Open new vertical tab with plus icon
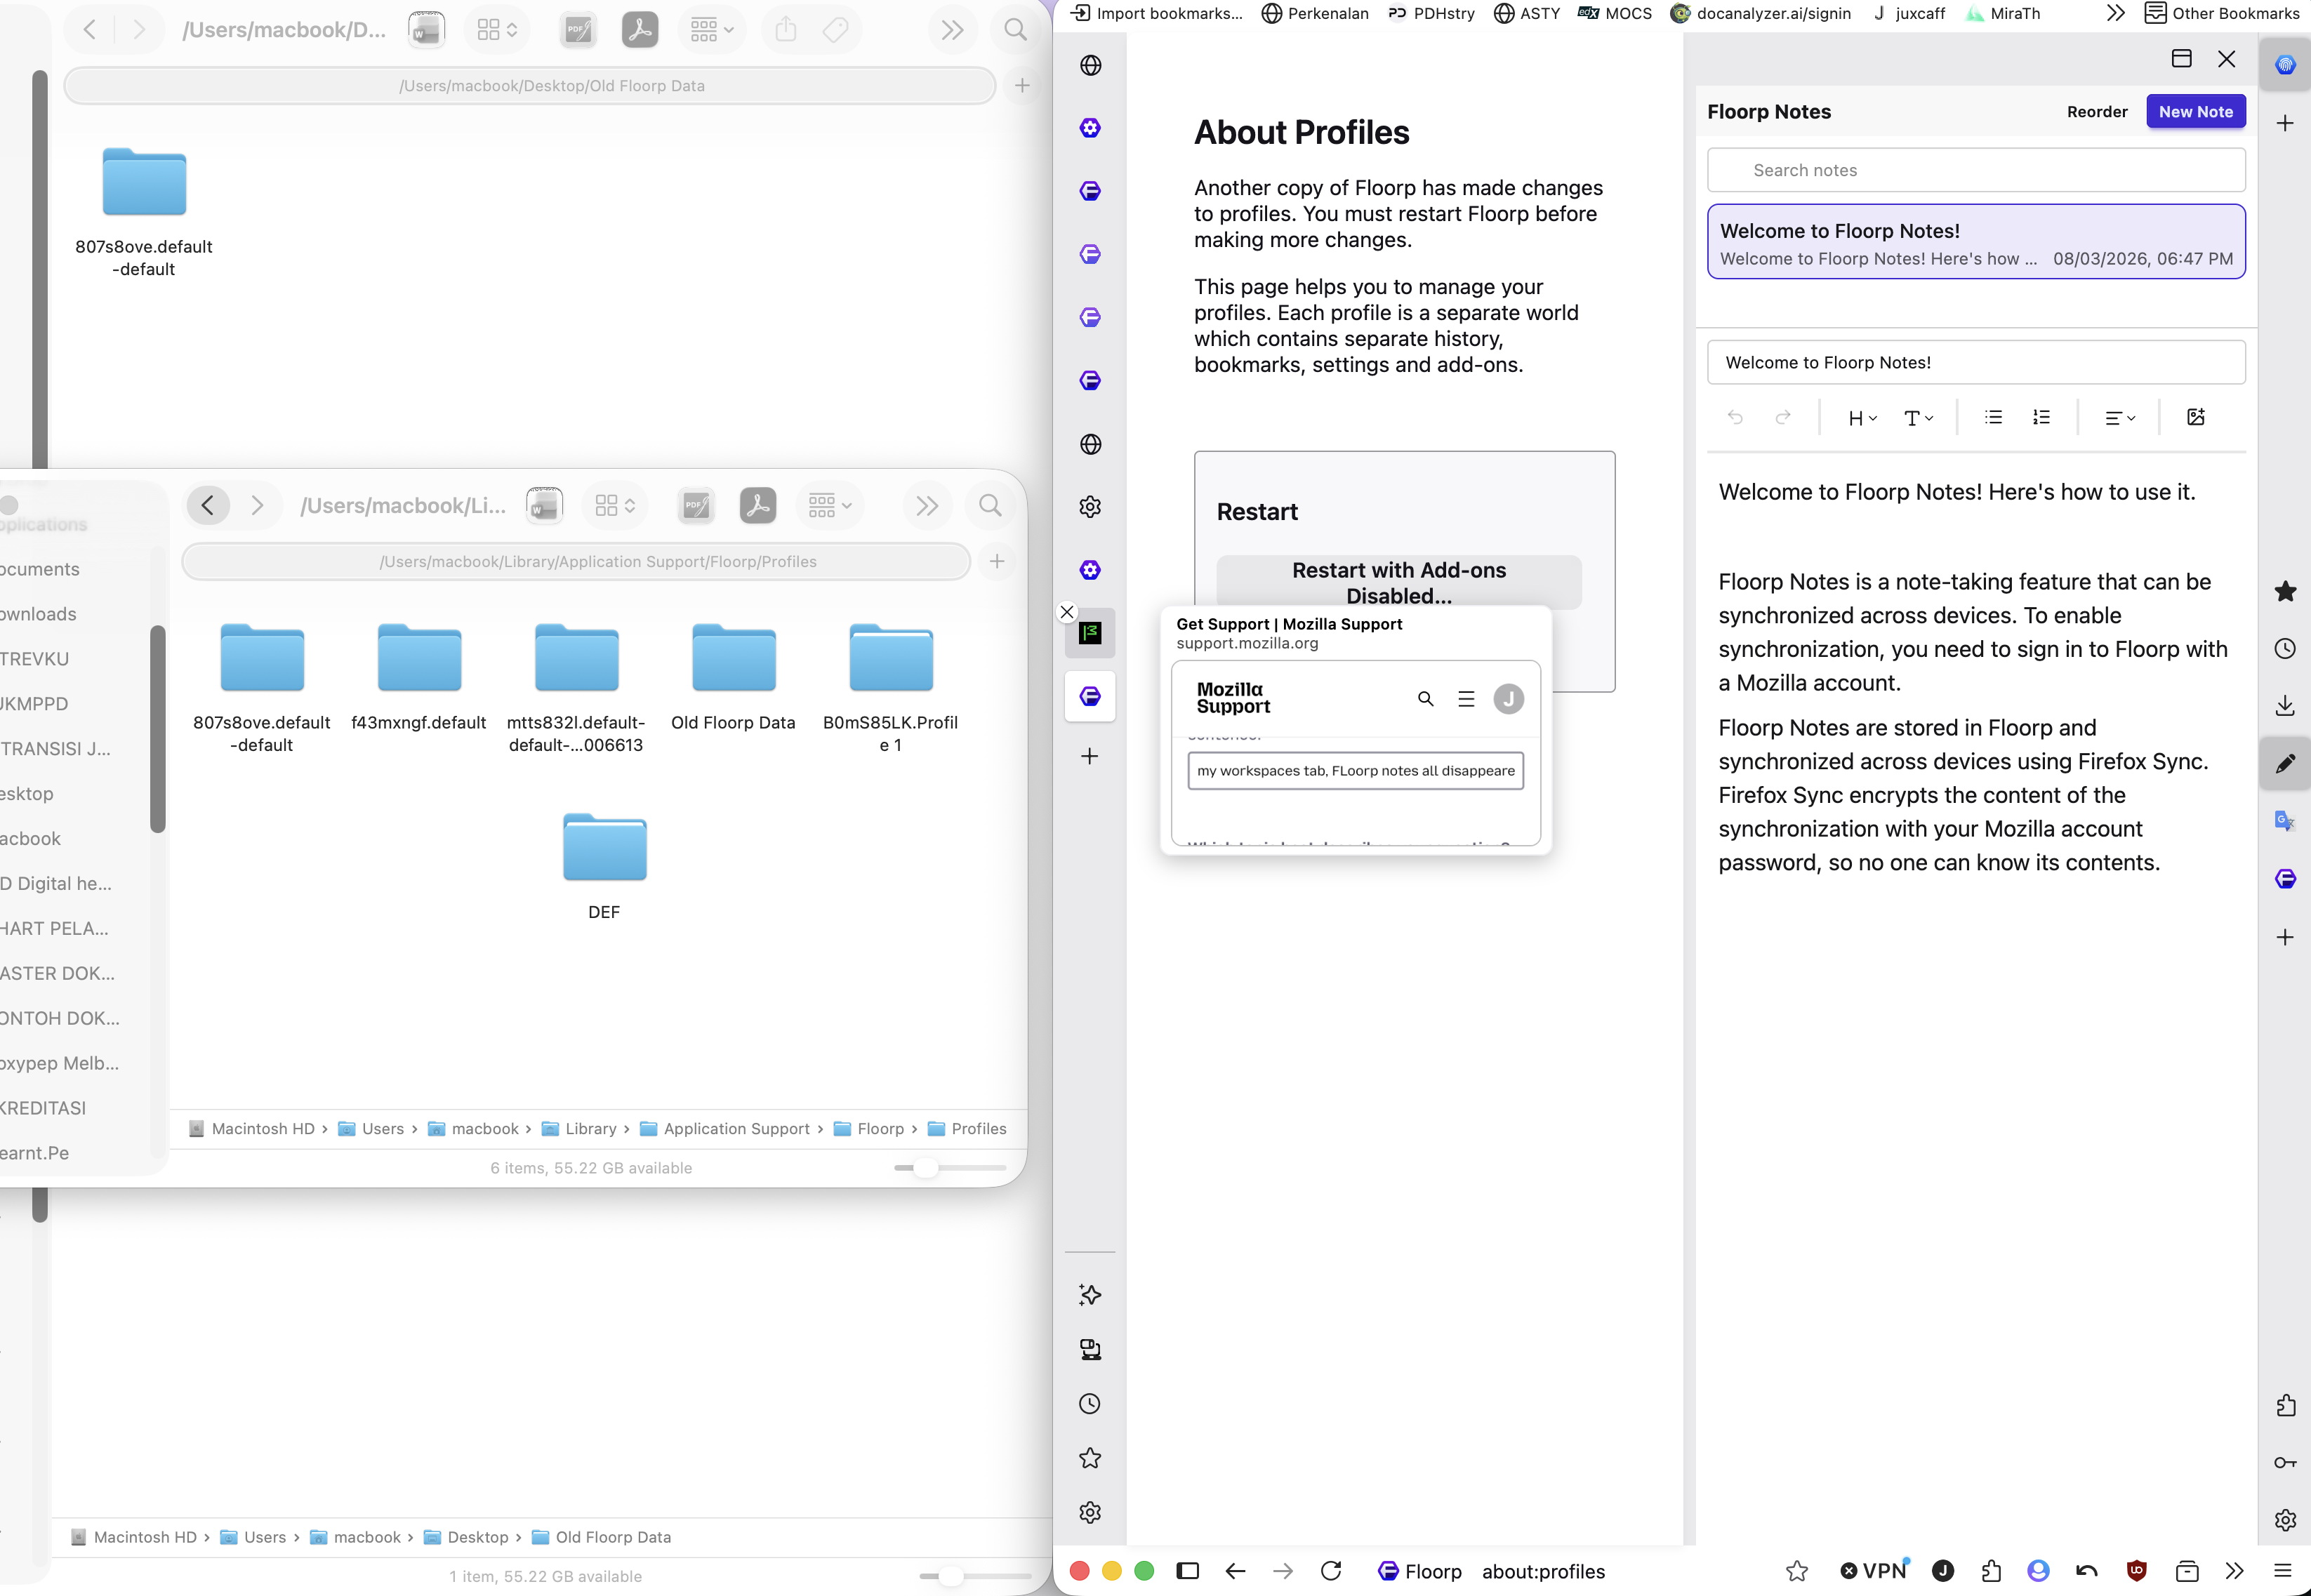Screen dimensions: 2311x1596 click(1090, 756)
